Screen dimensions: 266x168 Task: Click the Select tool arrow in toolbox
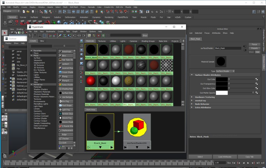pyautogui.click(x=5, y=33)
